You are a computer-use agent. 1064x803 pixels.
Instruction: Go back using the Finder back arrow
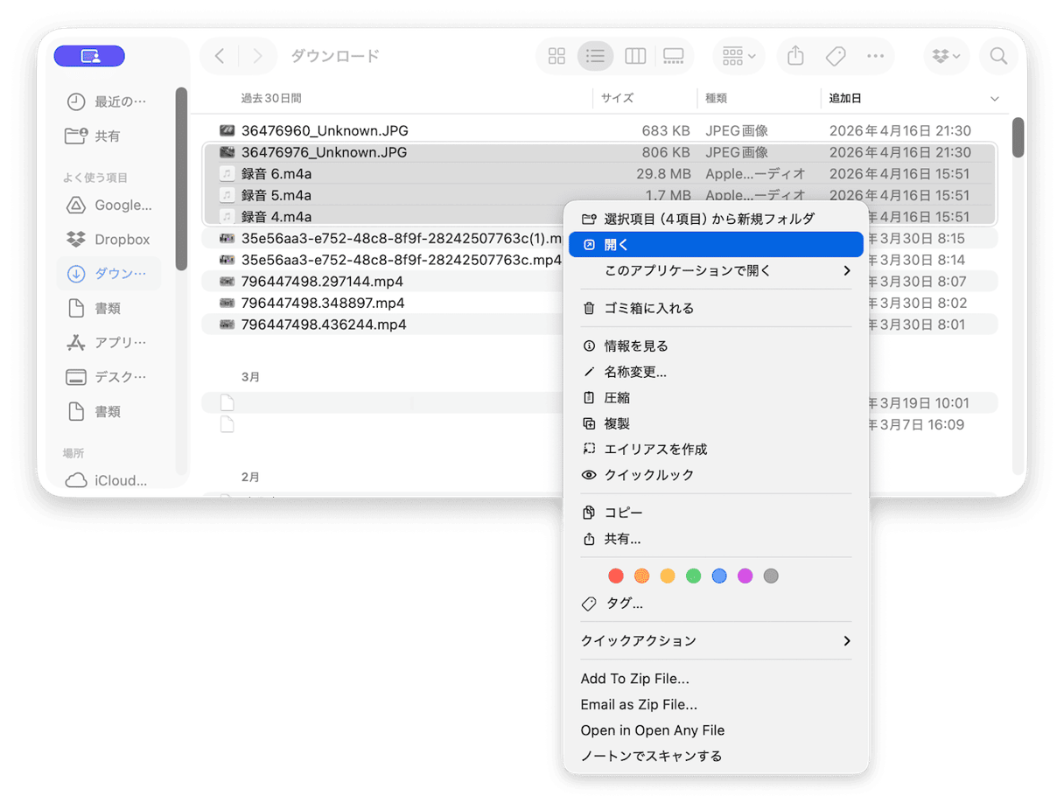[x=220, y=56]
